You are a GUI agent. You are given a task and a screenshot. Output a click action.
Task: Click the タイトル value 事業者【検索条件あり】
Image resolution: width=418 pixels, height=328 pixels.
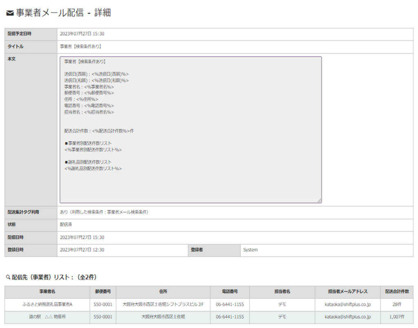pyautogui.click(x=80, y=47)
